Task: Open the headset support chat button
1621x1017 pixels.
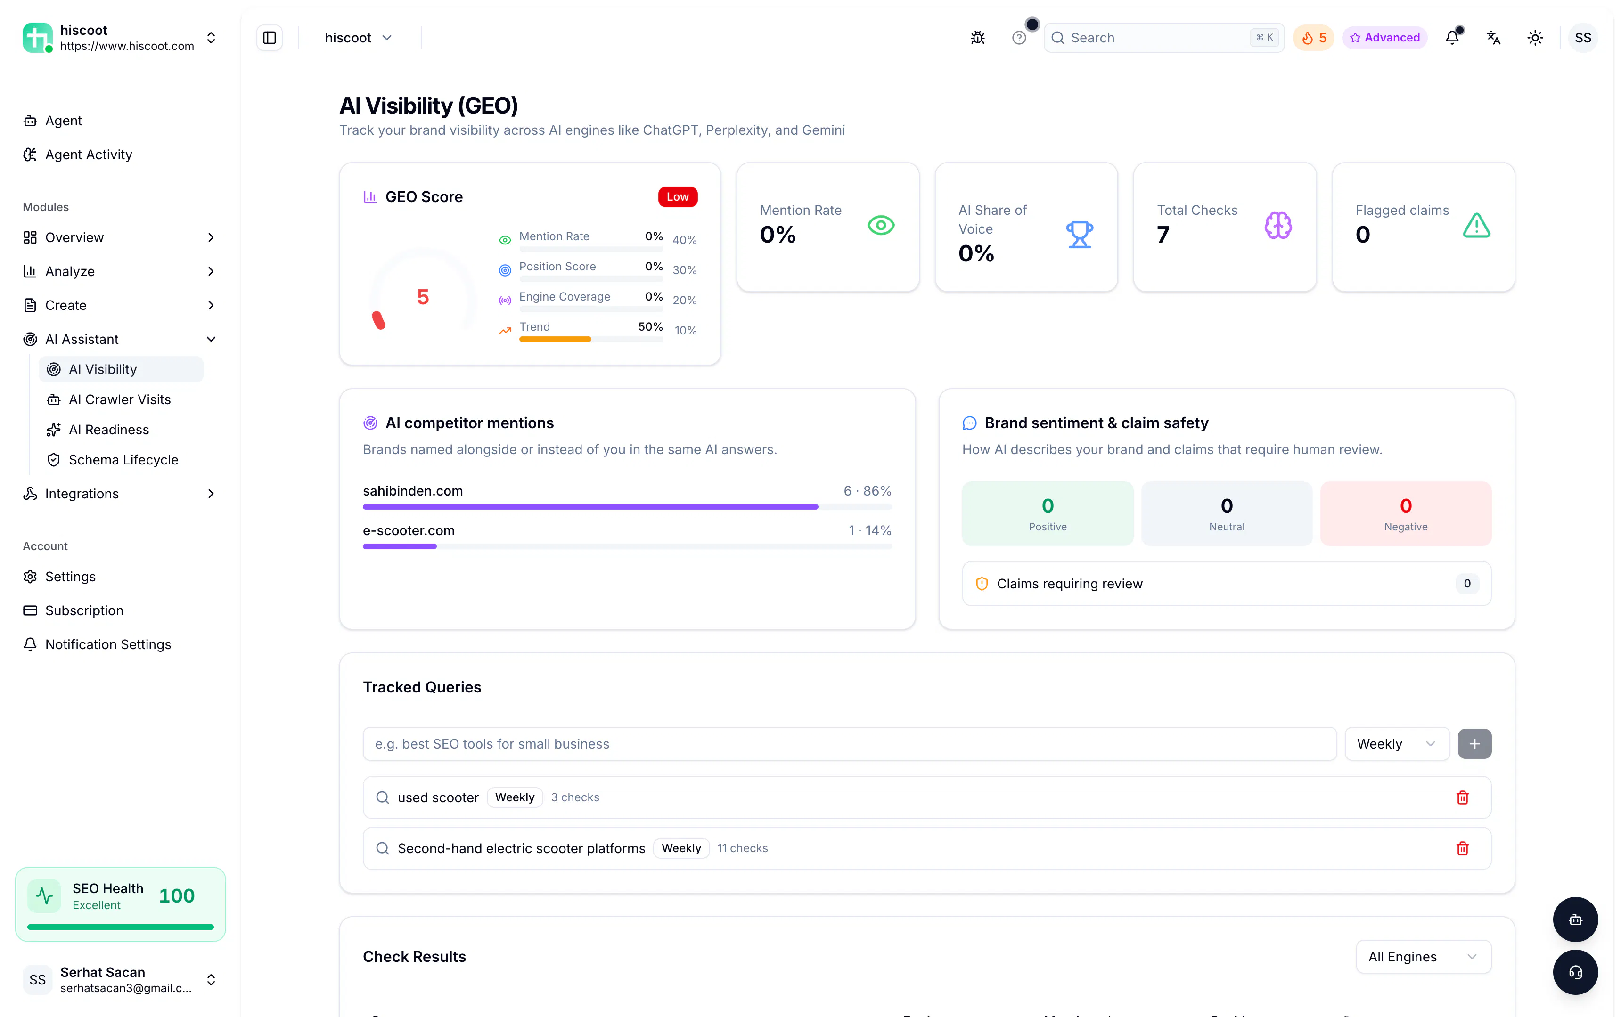Action: point(1575,972)
